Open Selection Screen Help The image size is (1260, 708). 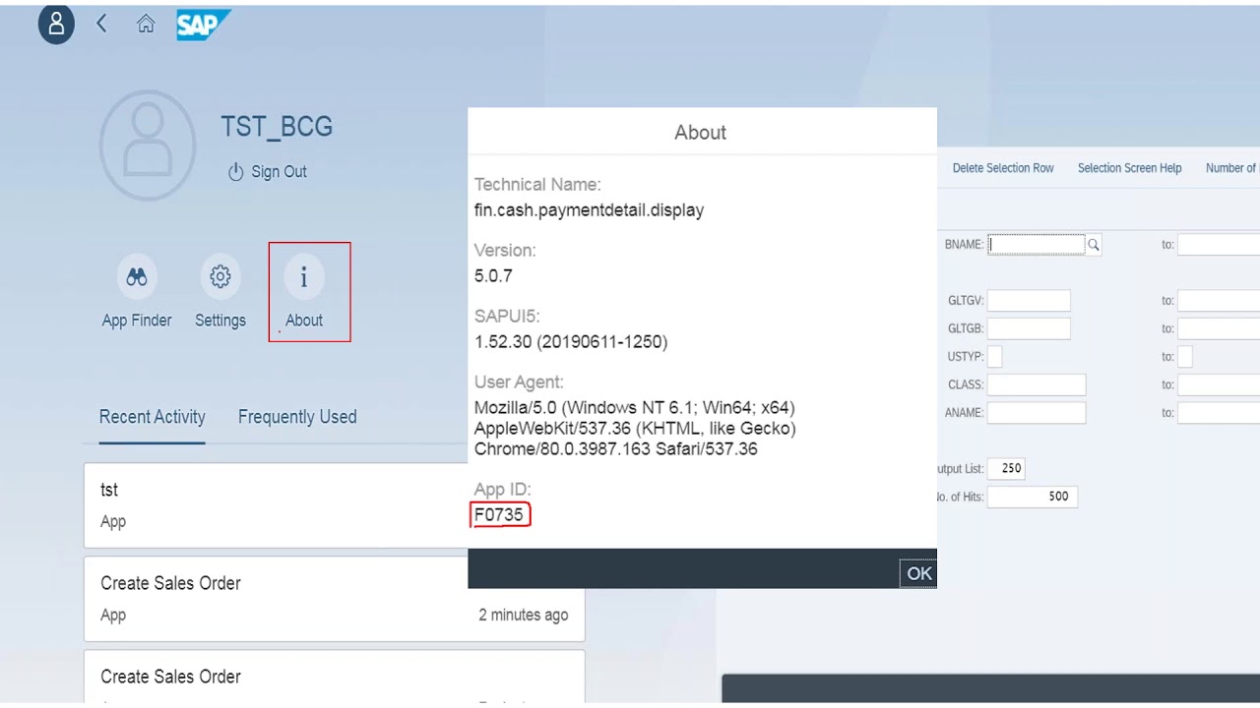pos(1129,168)
